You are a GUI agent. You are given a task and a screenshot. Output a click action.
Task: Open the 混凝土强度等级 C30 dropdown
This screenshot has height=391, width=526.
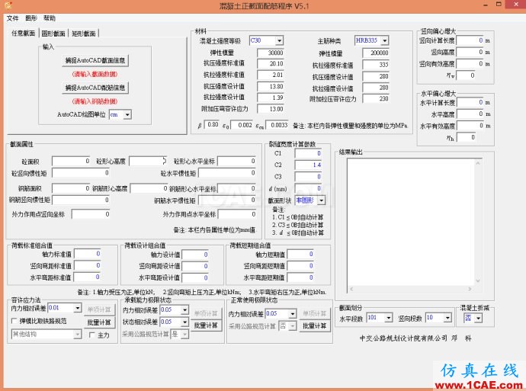280,40
